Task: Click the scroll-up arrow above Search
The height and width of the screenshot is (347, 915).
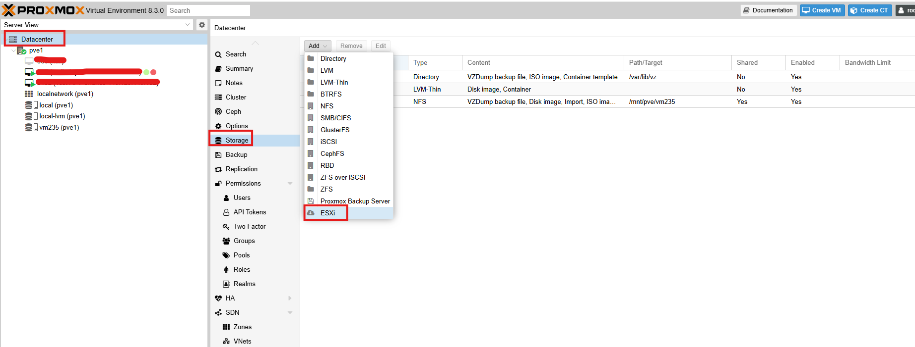Action: 255,43
